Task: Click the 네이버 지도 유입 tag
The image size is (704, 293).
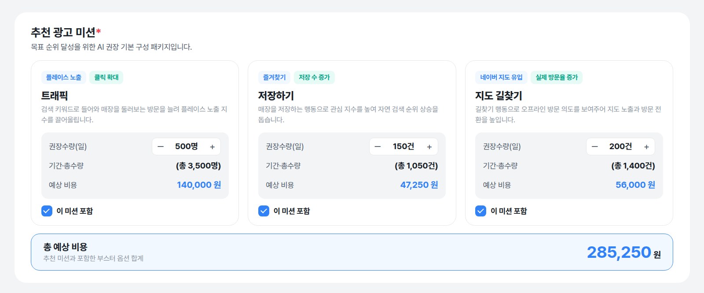Action: 501,77
